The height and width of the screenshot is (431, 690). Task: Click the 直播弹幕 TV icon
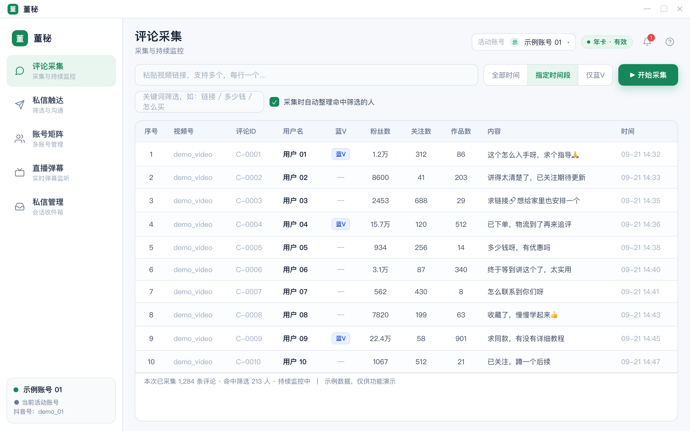coord(19,172)
